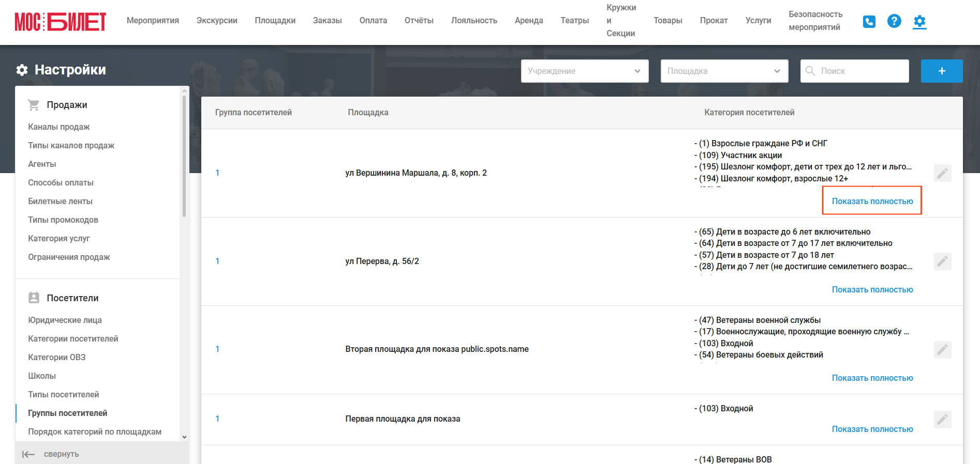Click the blue plus add button
Screen dimensions: 980x464
[x=942, y=71]
